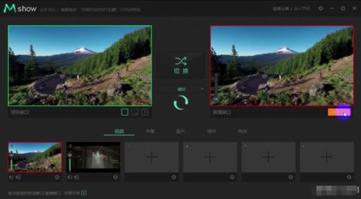Select the split-screen layout icon under preview

[145, 112]
